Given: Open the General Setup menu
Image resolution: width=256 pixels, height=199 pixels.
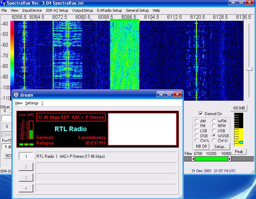Looking at the screenshot, I should click(137, 10).
